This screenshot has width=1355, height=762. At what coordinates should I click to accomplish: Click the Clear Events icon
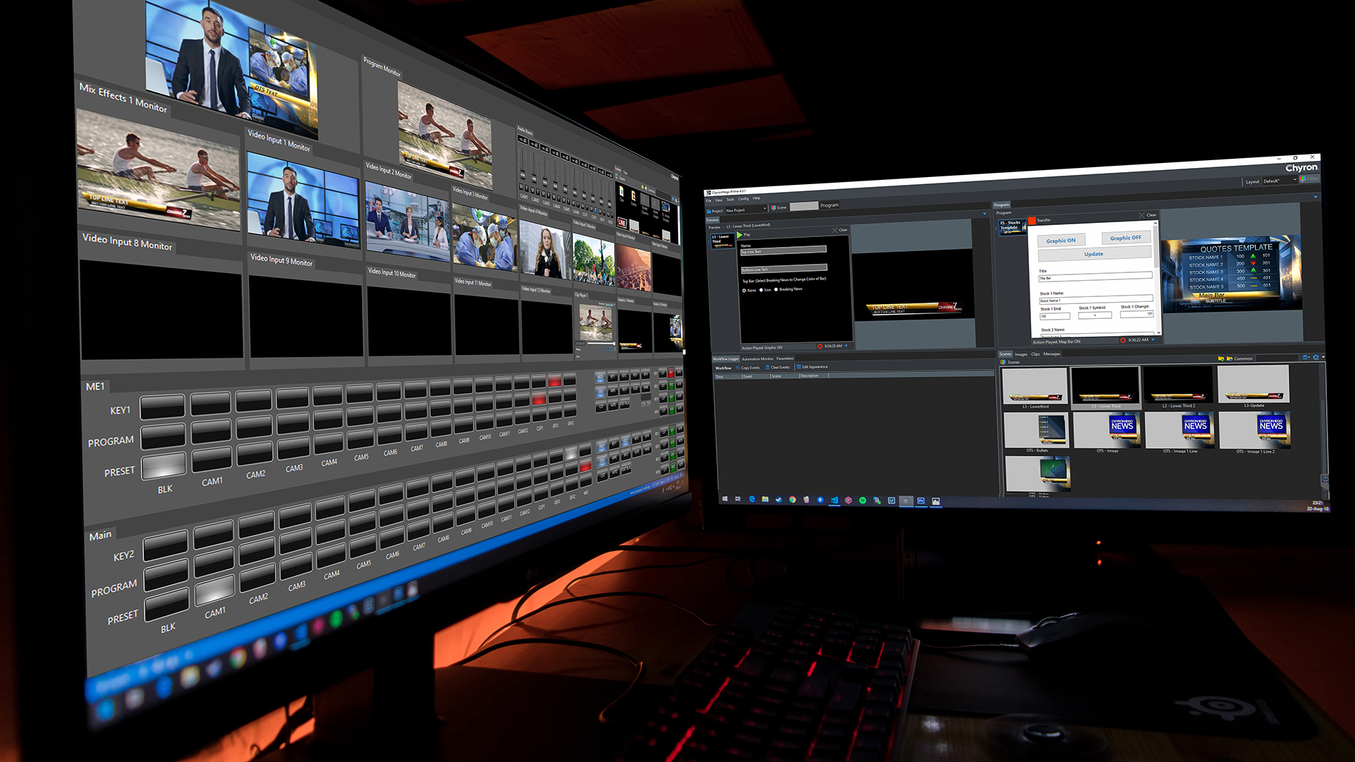(x=768, y=368)
